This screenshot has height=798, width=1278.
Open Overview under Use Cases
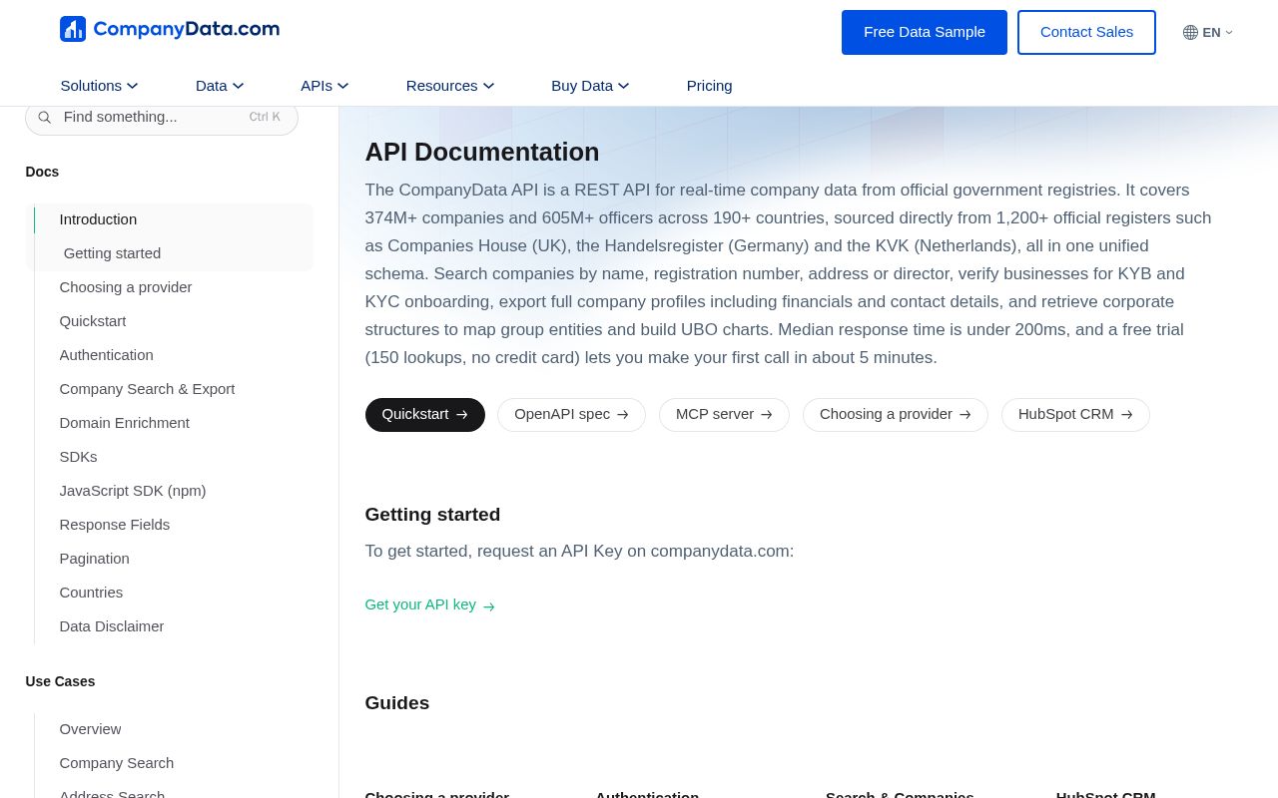pyautogui.click(x=91, y=729)
